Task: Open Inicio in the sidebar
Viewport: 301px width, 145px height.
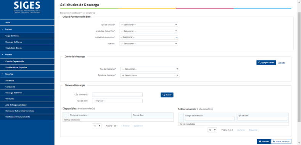Action: (x=27, y=23)
